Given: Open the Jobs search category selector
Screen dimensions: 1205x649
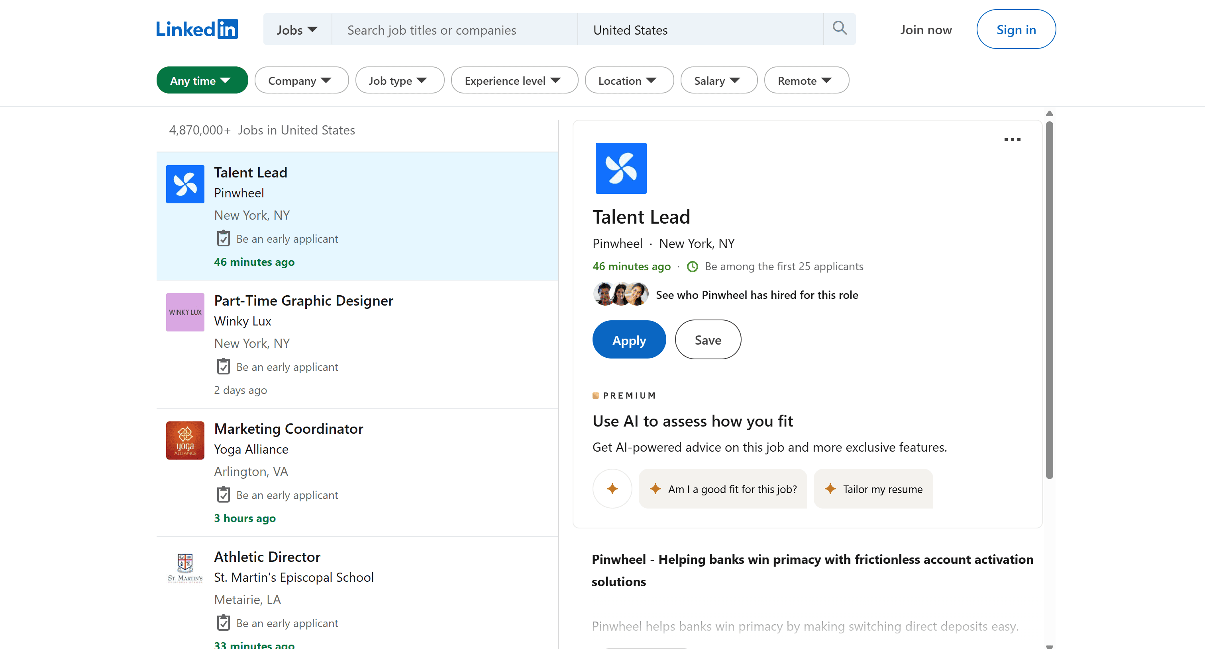Looking at the screenshot, I should coord(296,29).
